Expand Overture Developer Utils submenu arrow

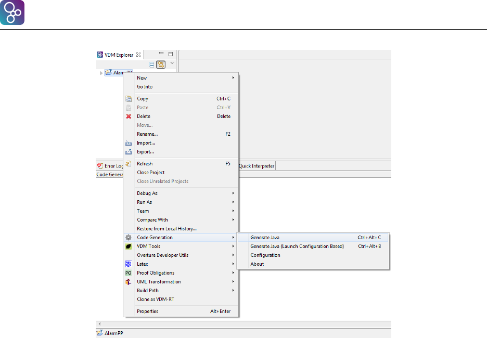233,255
